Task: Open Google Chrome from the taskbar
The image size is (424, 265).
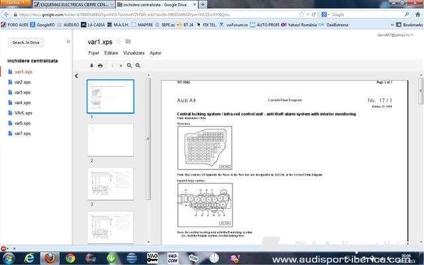Action: 70,258
